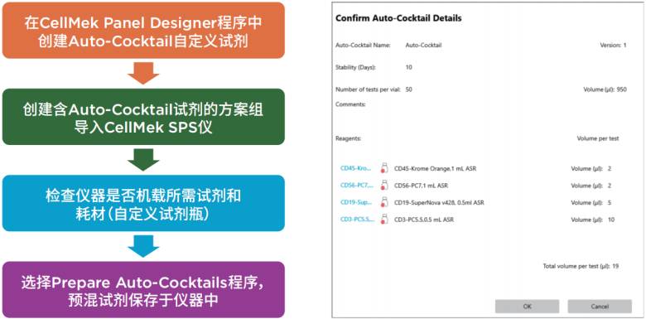
Task: Click the vial icon beside CD45-Krome Orange
Action: [384, 168]
